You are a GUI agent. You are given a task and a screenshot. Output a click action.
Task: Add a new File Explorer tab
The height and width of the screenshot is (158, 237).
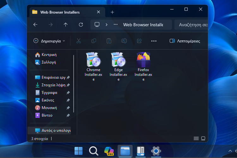(112, 12)
